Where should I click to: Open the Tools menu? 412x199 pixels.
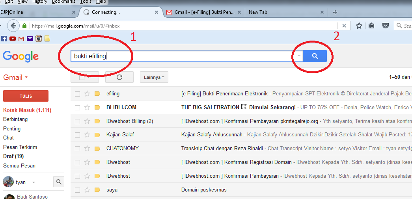click(86, 2)
